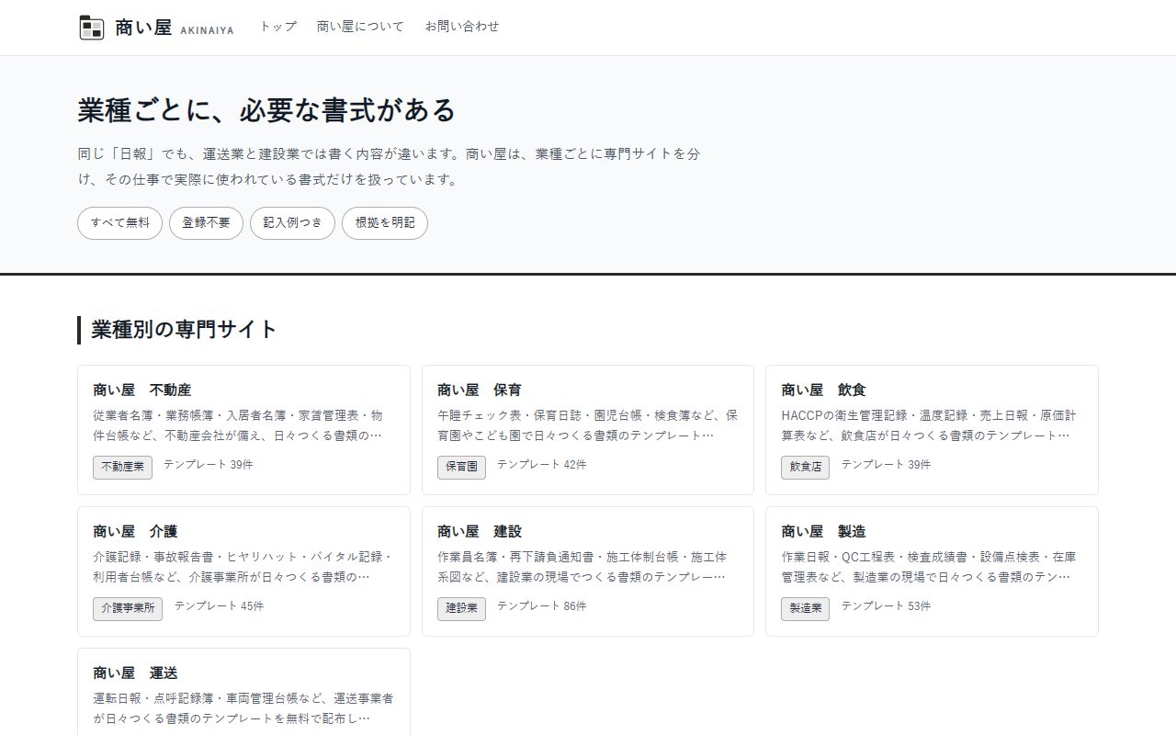Click the 運送 card description about 運転日報
The image size is (1176, 735).
pos(243,708)
